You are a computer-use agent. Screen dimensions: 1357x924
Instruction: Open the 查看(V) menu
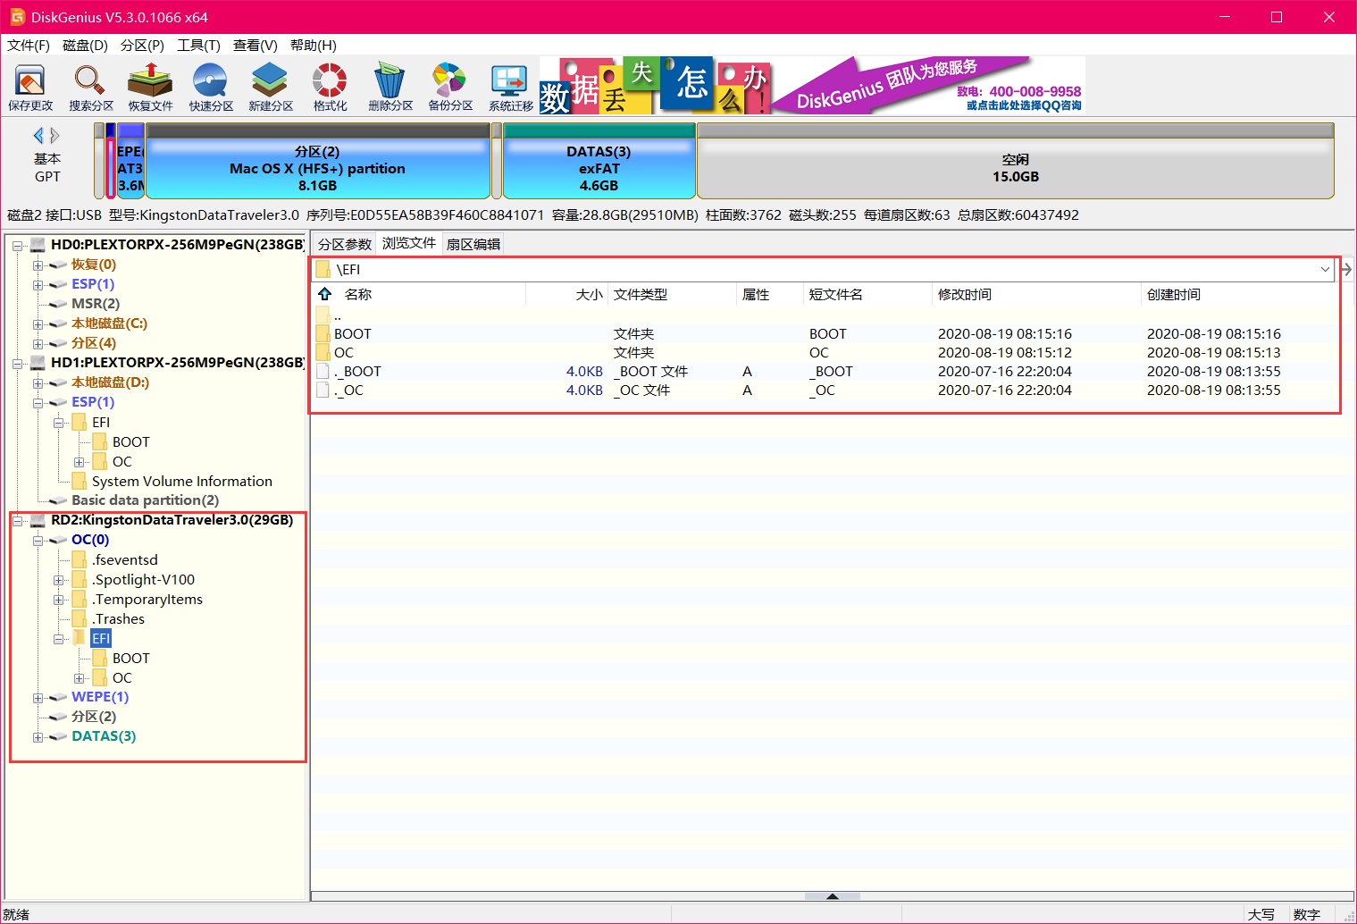click(x=255, y=45)
